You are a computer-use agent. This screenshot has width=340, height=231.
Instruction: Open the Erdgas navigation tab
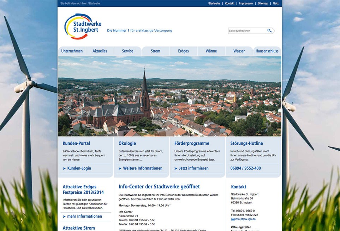pyautogui.click(x=184, y=51)
